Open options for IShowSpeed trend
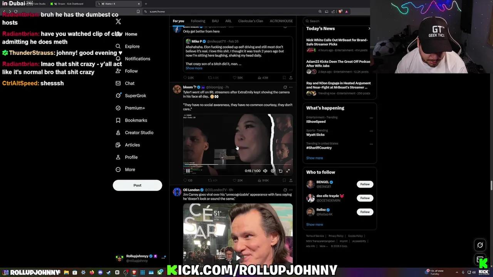493x277 pixels. tap(371, 118)
